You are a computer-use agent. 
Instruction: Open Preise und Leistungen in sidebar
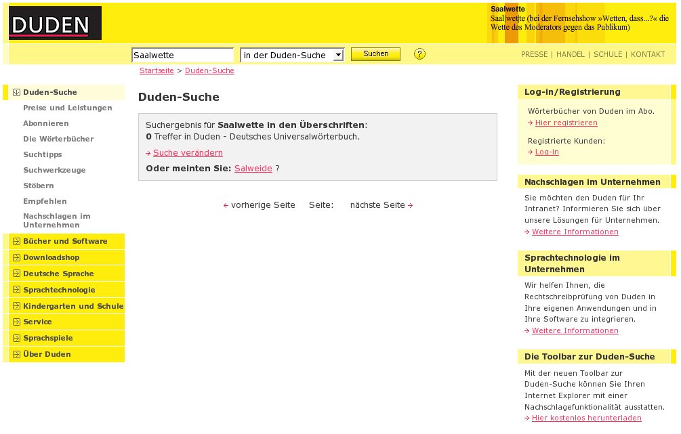(68, 108)
